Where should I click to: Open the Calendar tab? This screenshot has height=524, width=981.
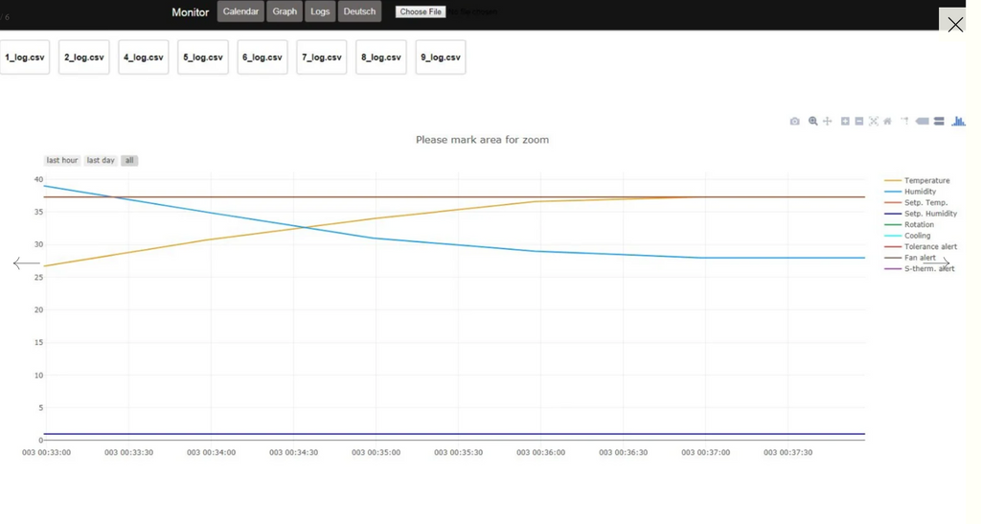point(240,11)
